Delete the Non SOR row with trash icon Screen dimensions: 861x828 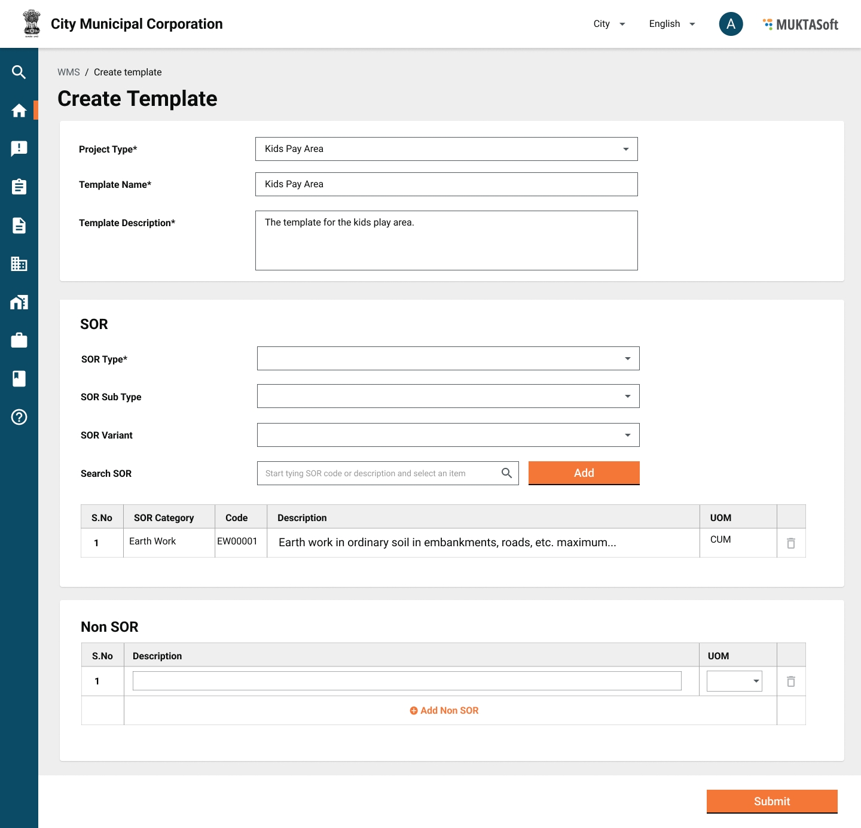click(x=790, y=681)
